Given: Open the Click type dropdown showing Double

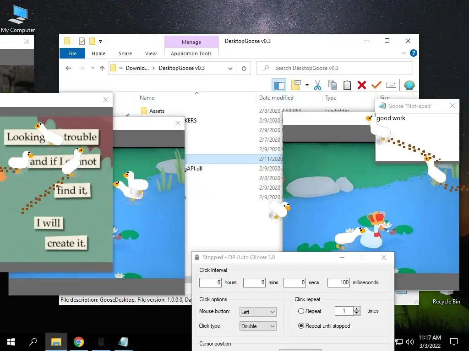Looking at the screenshot, I should 258,326.
